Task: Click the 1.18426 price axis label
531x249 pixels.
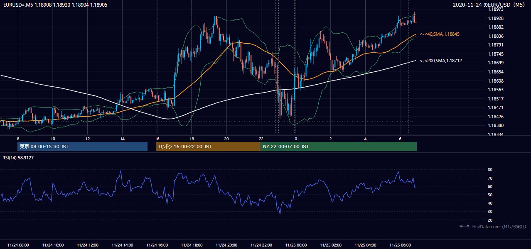Action: [496, 117]
